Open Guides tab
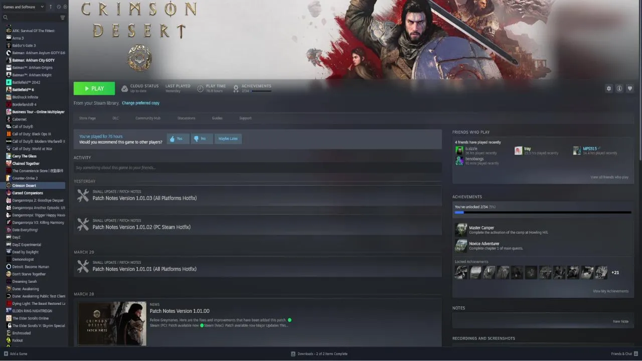642x361 pixels. pyautogui.click(x=217, y=118)
